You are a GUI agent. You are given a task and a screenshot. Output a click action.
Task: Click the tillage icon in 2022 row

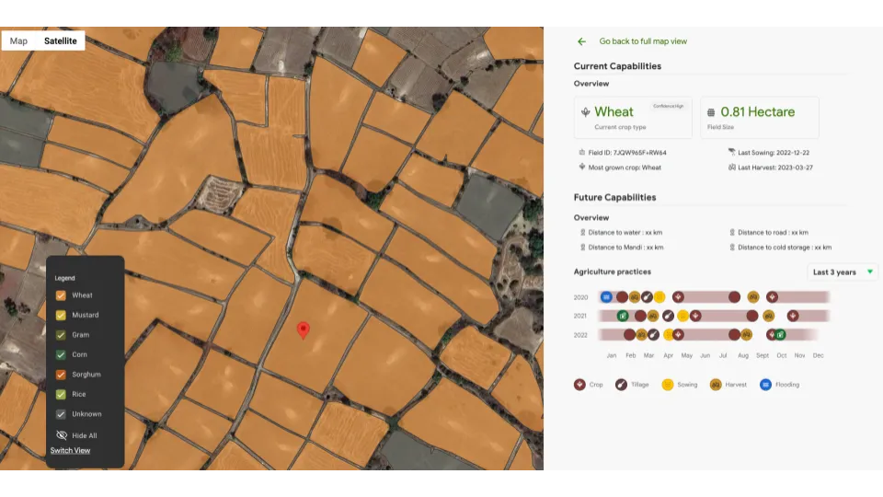pyautogui.click(x=652, y=335)
